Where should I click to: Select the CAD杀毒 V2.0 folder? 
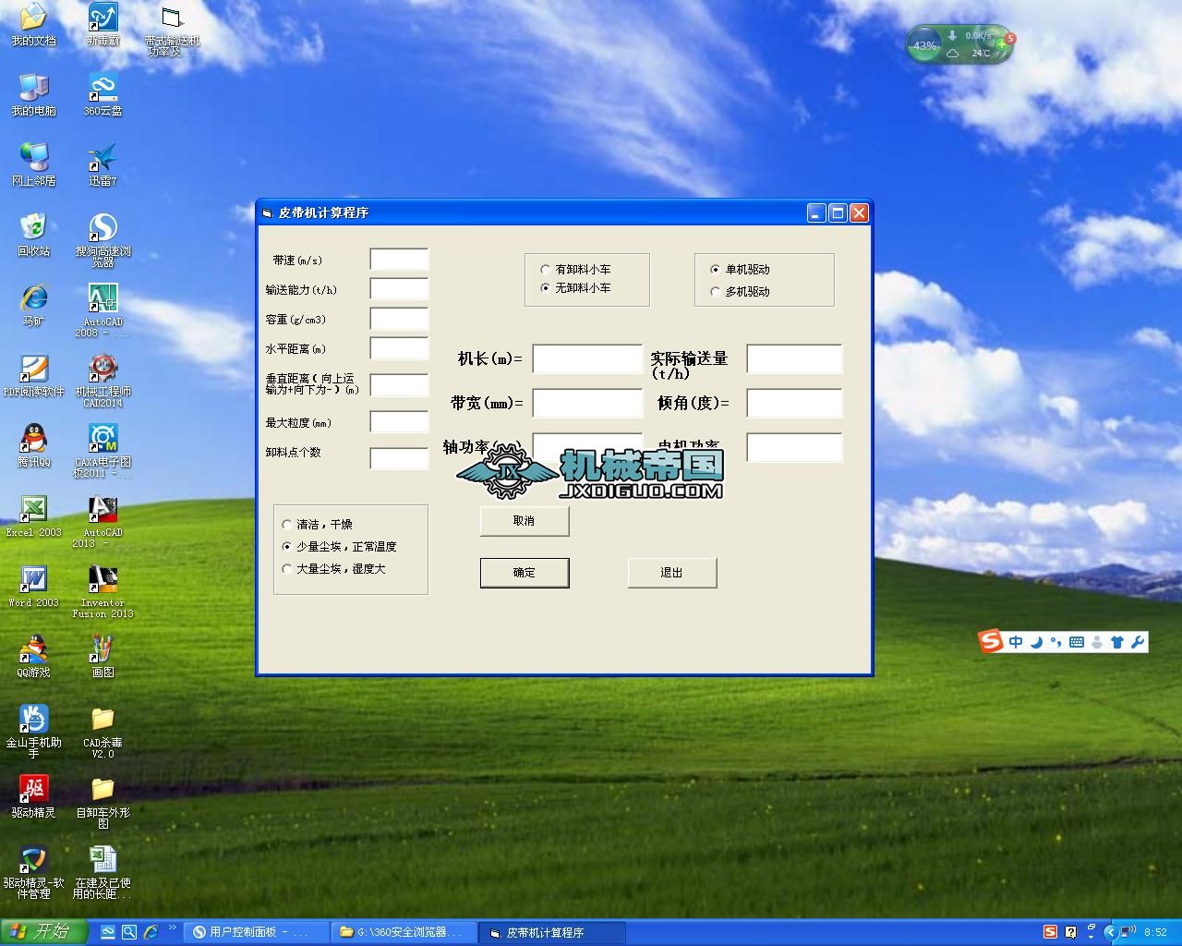click(103, 733)
